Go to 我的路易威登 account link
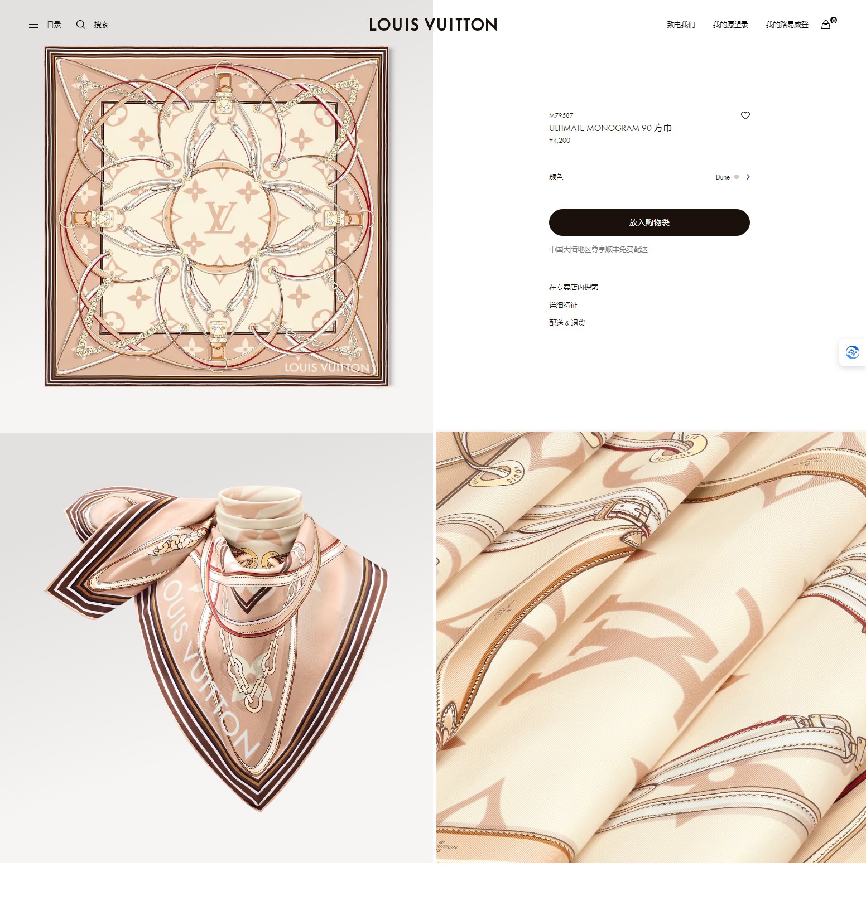This screenshot has height=901, width=866. pyautogui.click(x=787, y=25)
